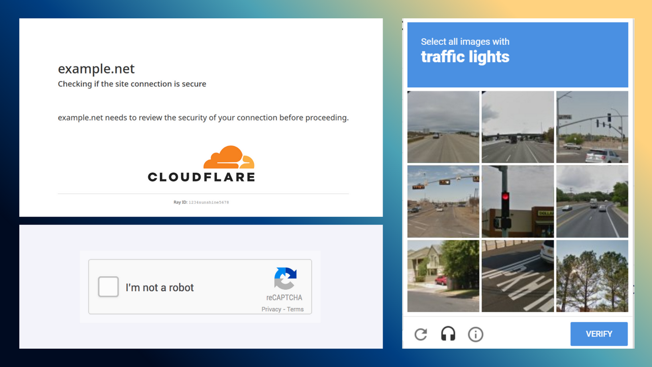Select the tile with the curving road and cars
This screenshot has width=652, height=367.
click(592, 201)
